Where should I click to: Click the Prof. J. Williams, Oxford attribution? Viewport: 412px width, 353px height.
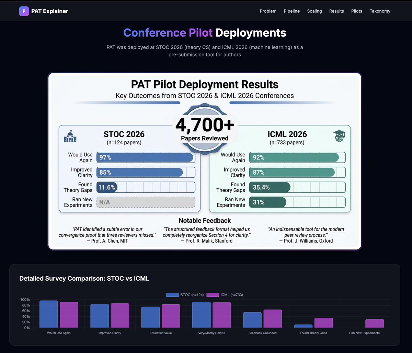pos(306,241)
